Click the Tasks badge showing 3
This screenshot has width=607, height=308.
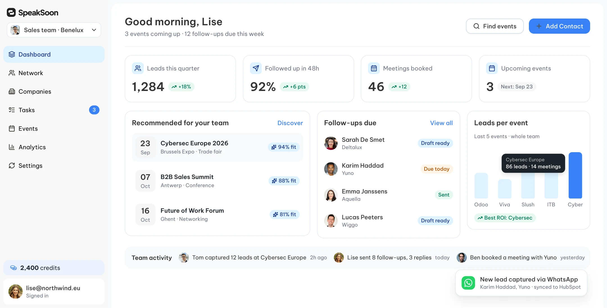coord(94,110)
